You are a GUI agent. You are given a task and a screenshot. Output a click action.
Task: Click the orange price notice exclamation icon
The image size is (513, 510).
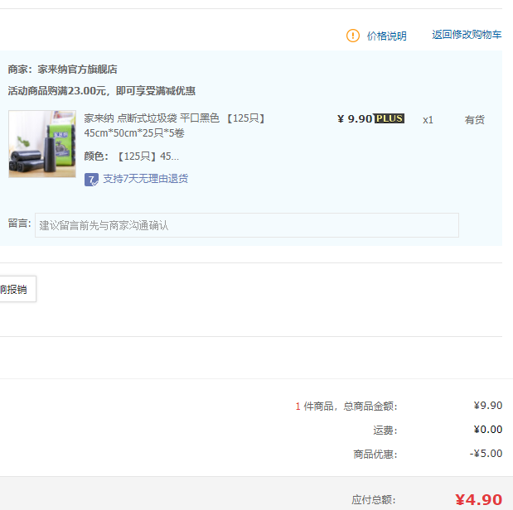[353, 36]
